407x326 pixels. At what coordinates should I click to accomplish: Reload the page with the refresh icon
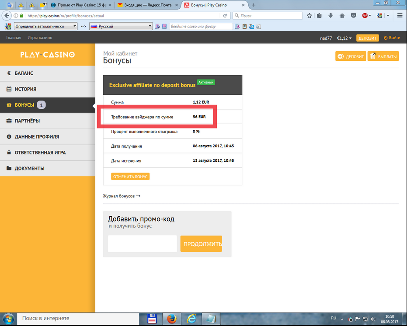click(225, 16)
